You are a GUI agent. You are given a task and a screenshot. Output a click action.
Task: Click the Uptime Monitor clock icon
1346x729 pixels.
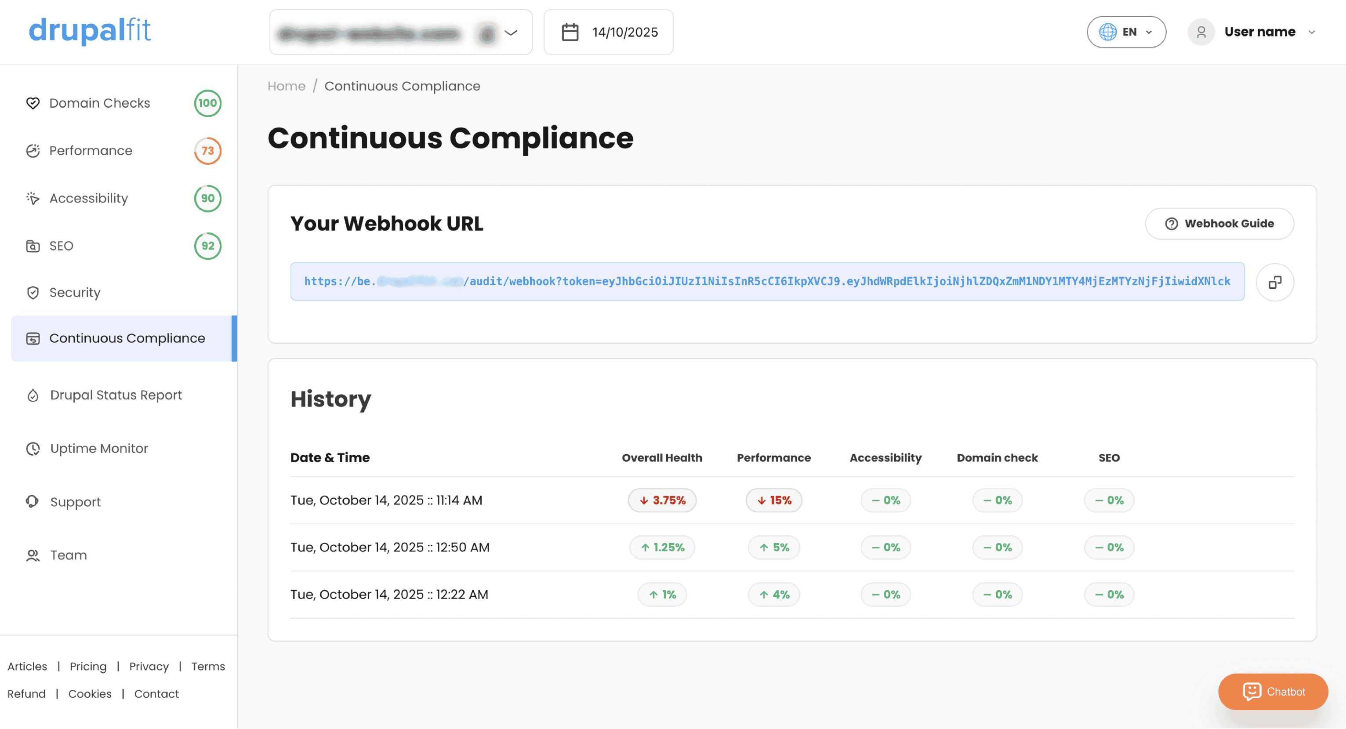[33, 448]
